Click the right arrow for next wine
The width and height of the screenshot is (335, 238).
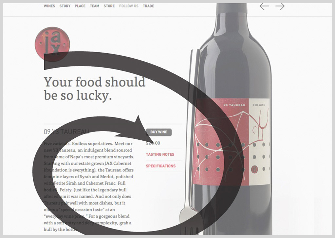[x=280, y=7]
